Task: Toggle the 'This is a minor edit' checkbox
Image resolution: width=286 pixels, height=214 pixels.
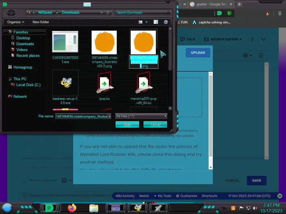Action: 24,180
